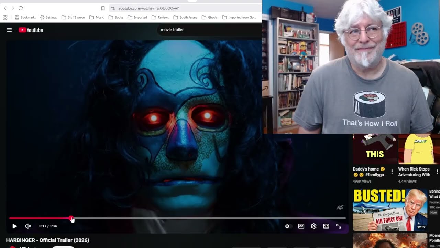This screenshot has width=440, height=248.
Task: Open the Bookmarks shortcut in bookmarks bar
Action: pyautogui.click(x=25, y=17)
